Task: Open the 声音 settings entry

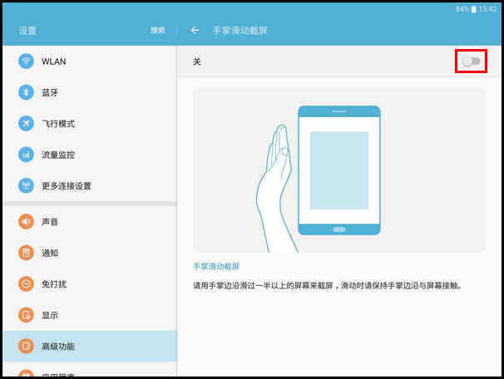Action: coord(90,222)
